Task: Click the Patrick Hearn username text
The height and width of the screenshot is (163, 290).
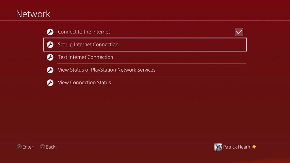Action: [x=236, y=147]
